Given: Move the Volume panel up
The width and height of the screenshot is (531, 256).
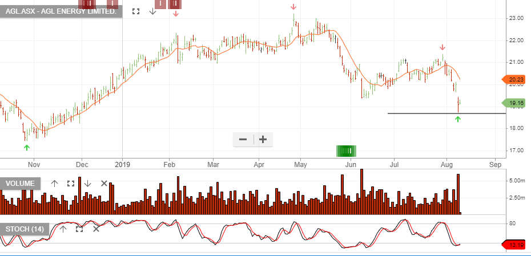Looking at the screenshot, I should point(54,183).
